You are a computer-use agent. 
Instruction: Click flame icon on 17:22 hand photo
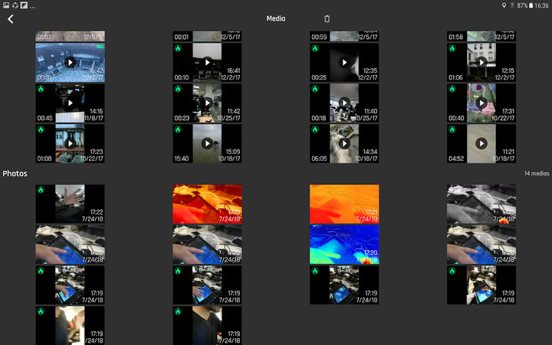click(41, 190)
